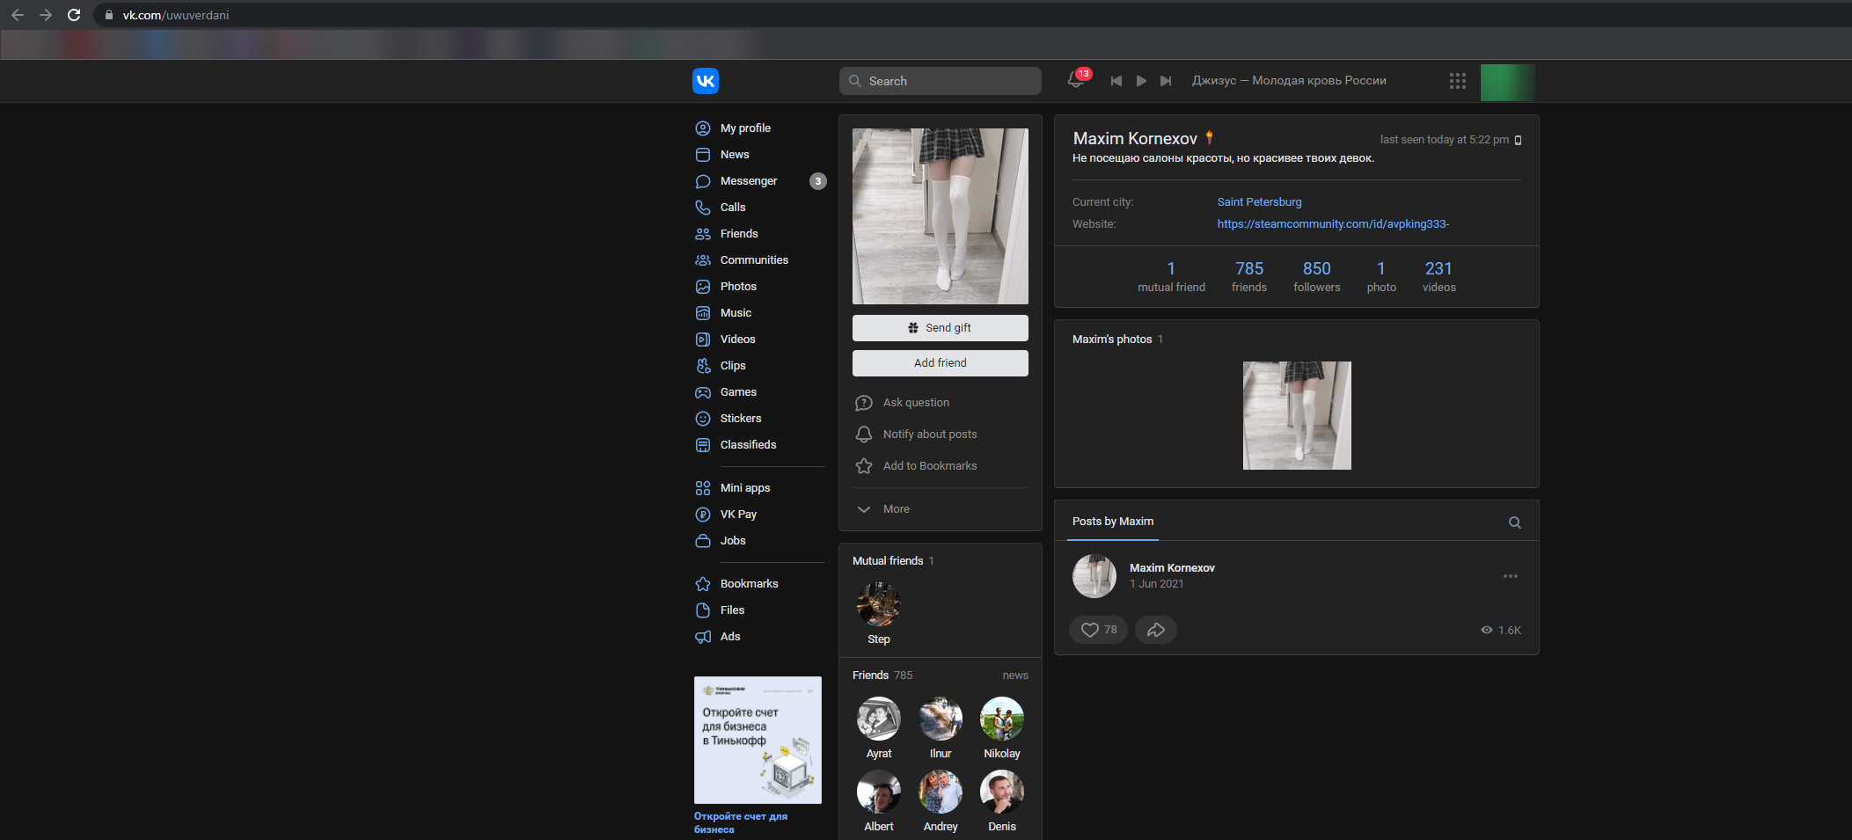This screenshot has width=1852, height=840.
Task: Add profile to Bookmarks
Action: pyautogui.click(x=929, y=466)
